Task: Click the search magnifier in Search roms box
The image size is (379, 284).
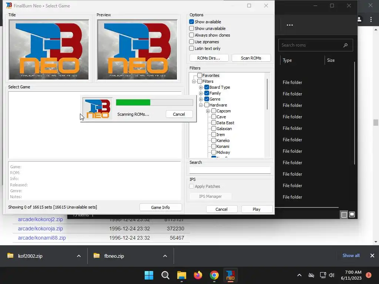Action: (x=345, y=45)
